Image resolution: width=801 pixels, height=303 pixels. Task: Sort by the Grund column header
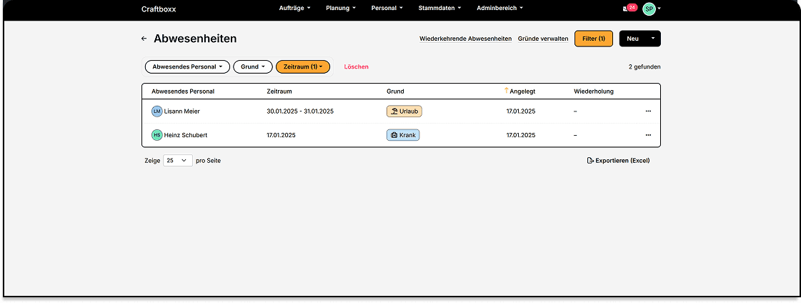[395, 91]
